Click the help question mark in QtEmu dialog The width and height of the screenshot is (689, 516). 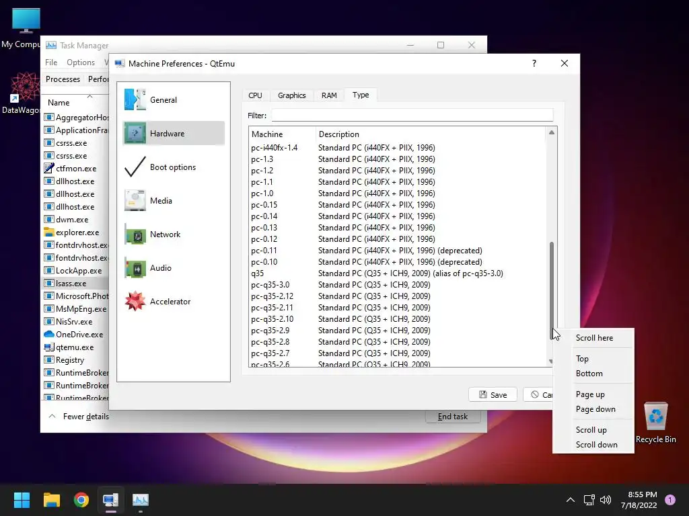click(x=534, y=63)
